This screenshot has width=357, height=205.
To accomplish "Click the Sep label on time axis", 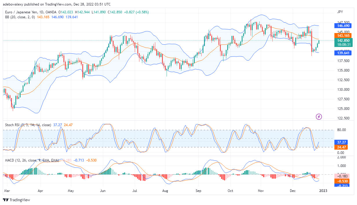I will point(198,191).
